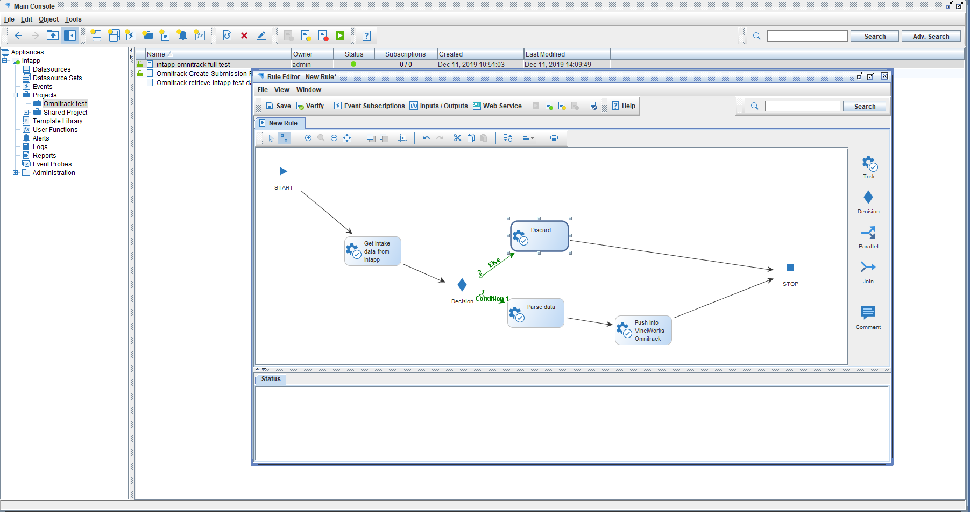The image size is (970, 512).
Task: Click the red X delete icon
Action: 244,36
